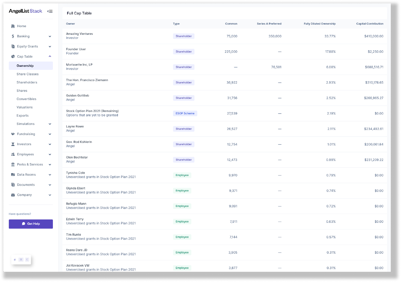Click the Cap Table pie chart icon
This screenshot has width=401, height=282.
[x=13, y=56]
